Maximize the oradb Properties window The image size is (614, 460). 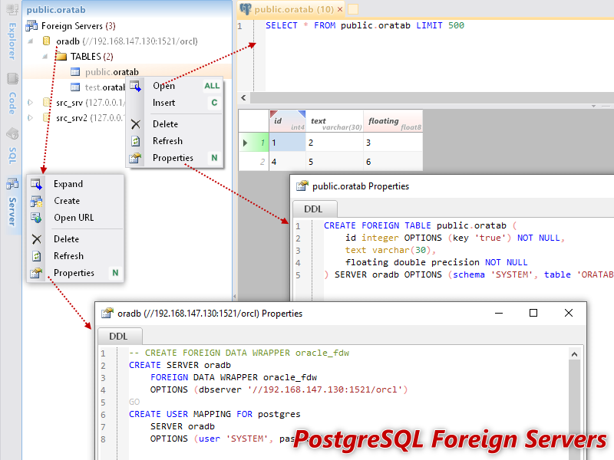coord(533,314)
